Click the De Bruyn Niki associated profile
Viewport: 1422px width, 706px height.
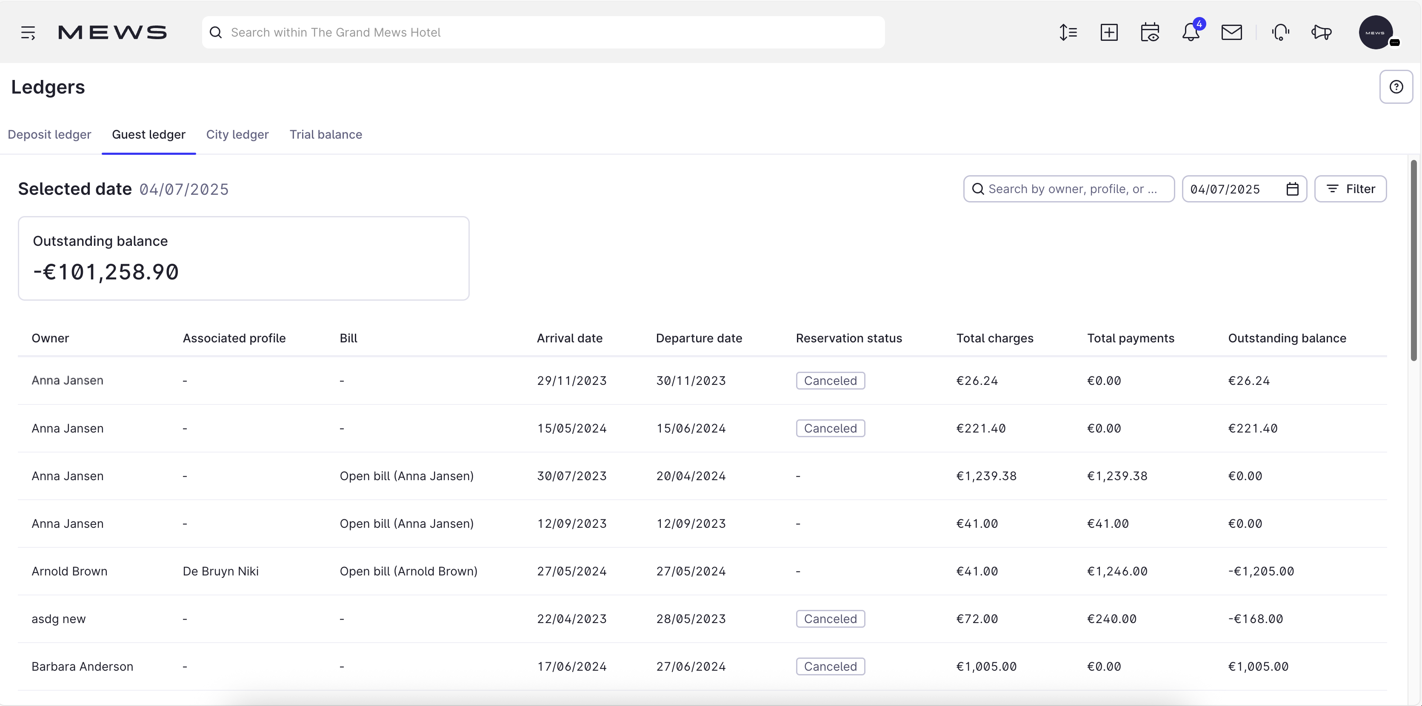(x=220, y=572)
